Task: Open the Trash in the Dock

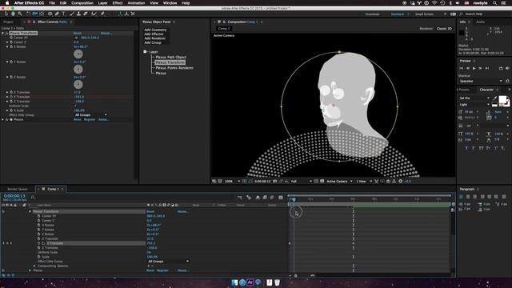Action: click(277, 282)
